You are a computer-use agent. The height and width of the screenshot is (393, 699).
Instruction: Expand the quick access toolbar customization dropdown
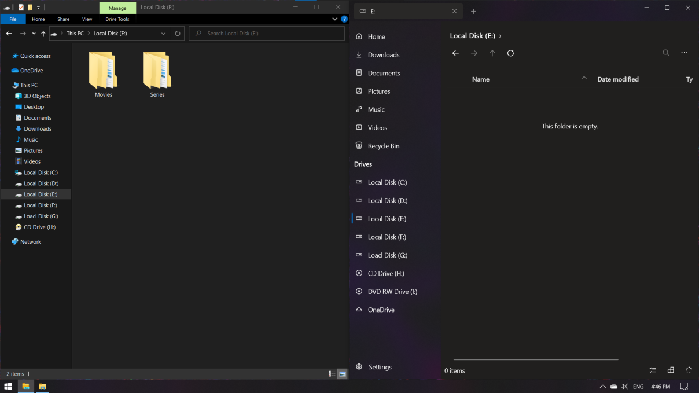(38, 7)
